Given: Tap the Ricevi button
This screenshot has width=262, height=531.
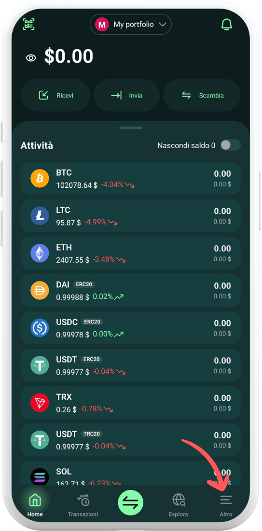Looking at the screenshot, I should tap(55, 96).
